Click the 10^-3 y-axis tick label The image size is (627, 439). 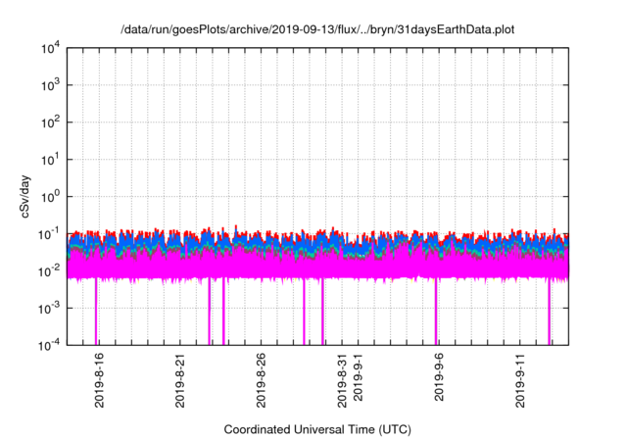49,309
